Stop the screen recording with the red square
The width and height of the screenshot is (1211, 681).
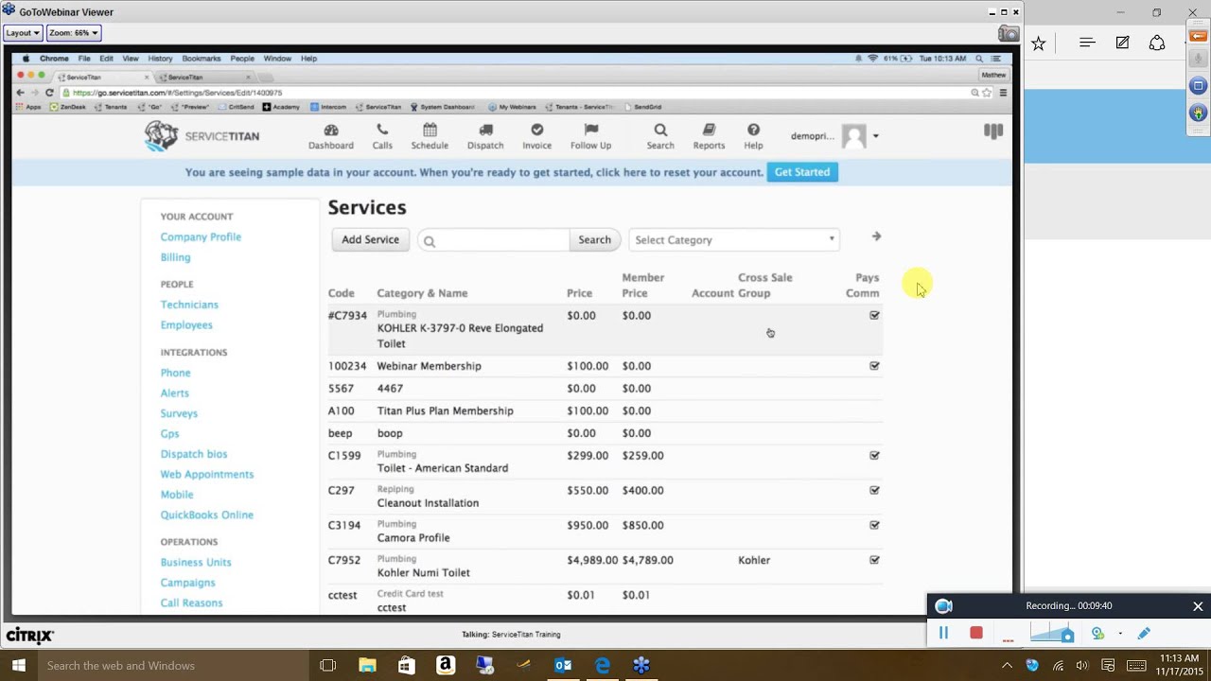point(976,633)
